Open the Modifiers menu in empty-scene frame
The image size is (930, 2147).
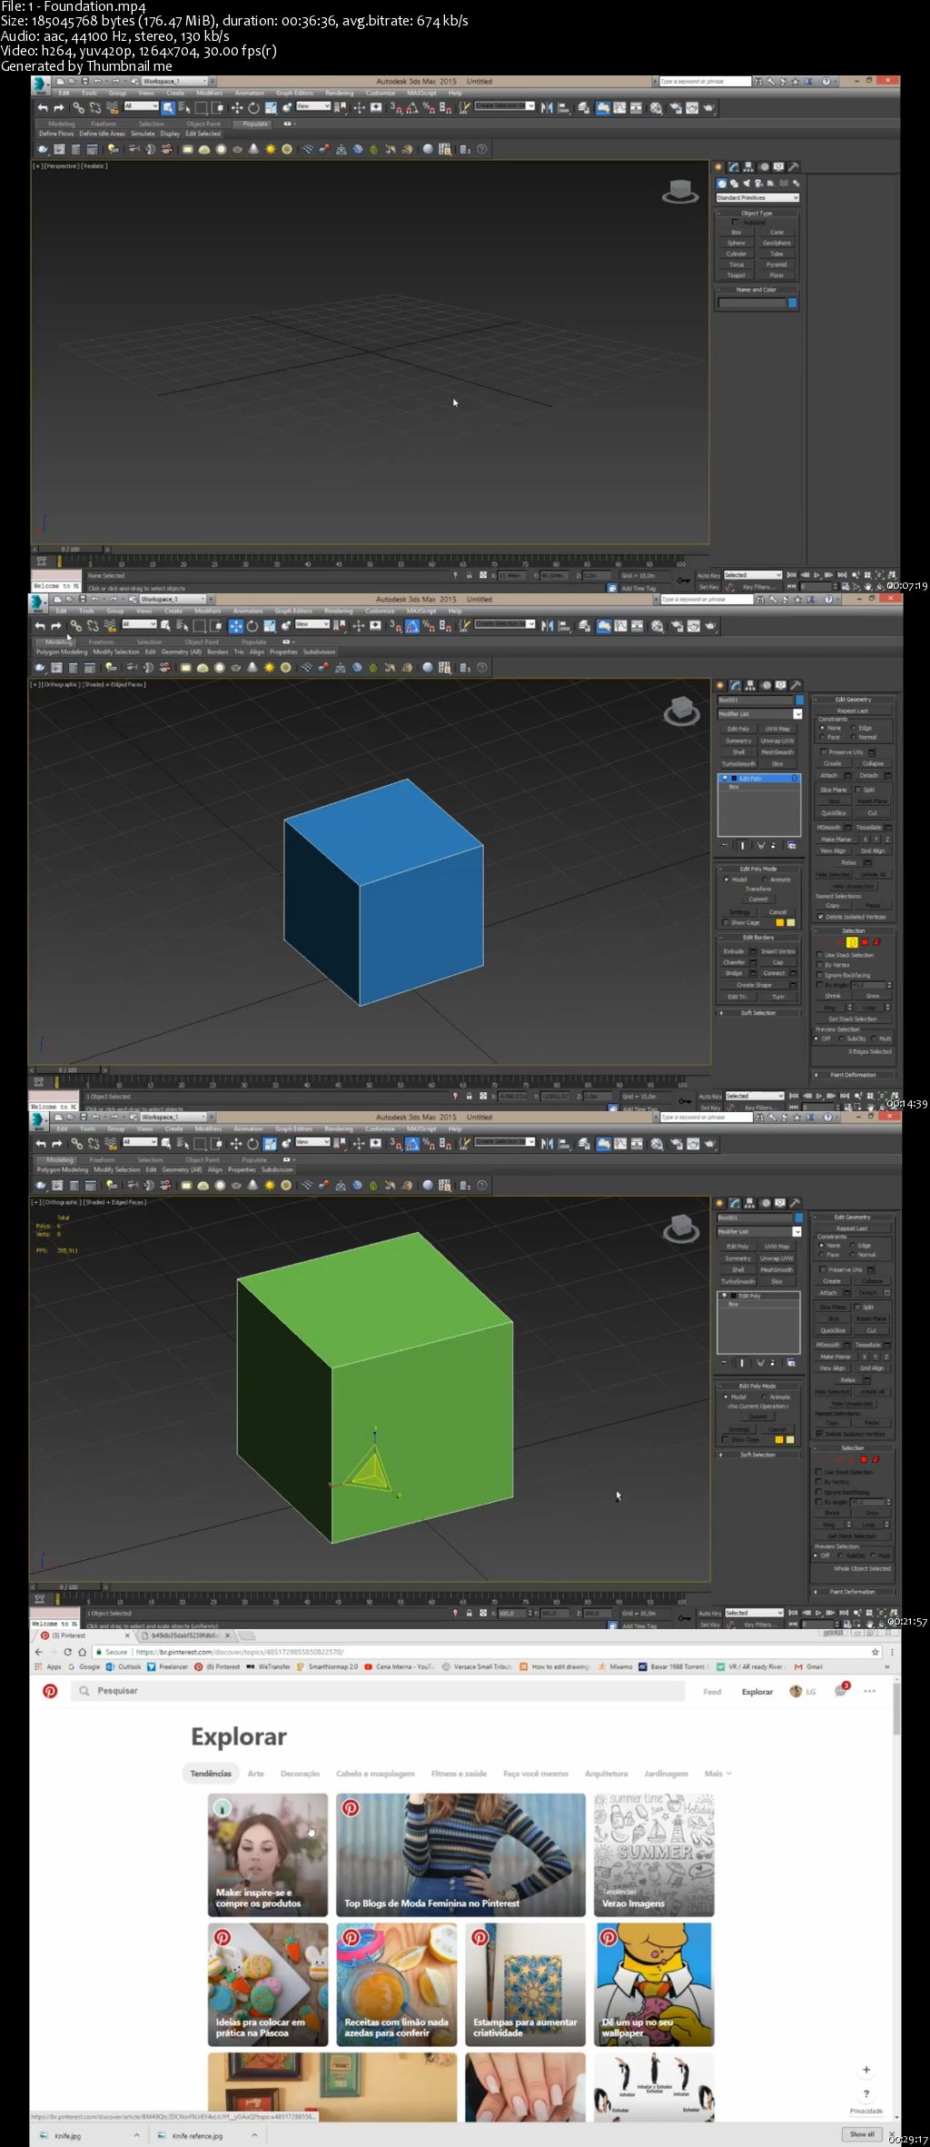(x=209, y=93)
